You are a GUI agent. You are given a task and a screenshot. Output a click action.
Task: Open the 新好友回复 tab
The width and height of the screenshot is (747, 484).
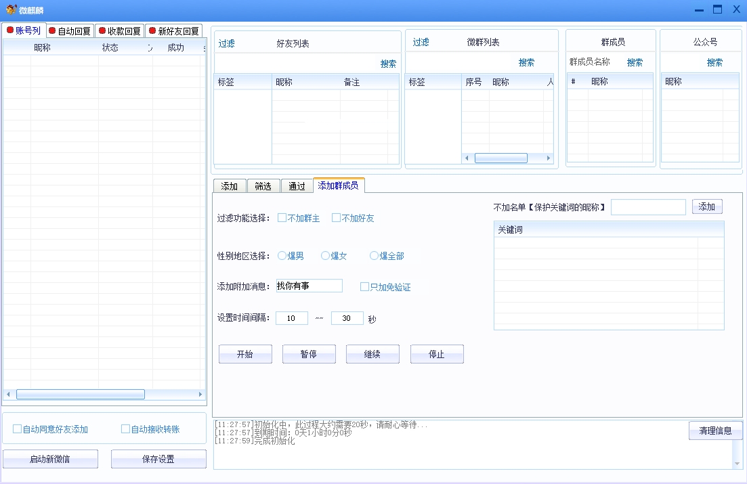pos(174,31)
